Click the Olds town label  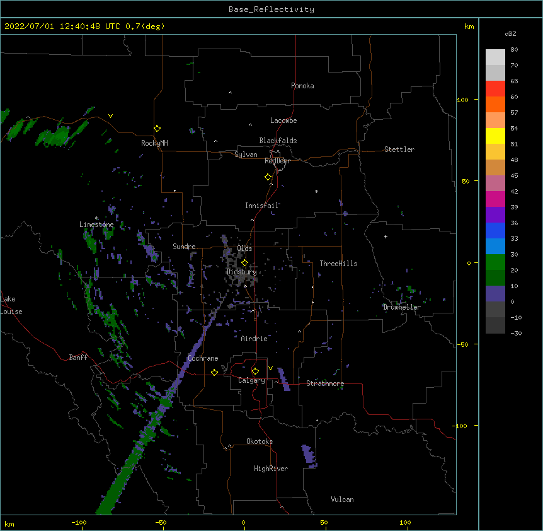click(x=244, y=248)
